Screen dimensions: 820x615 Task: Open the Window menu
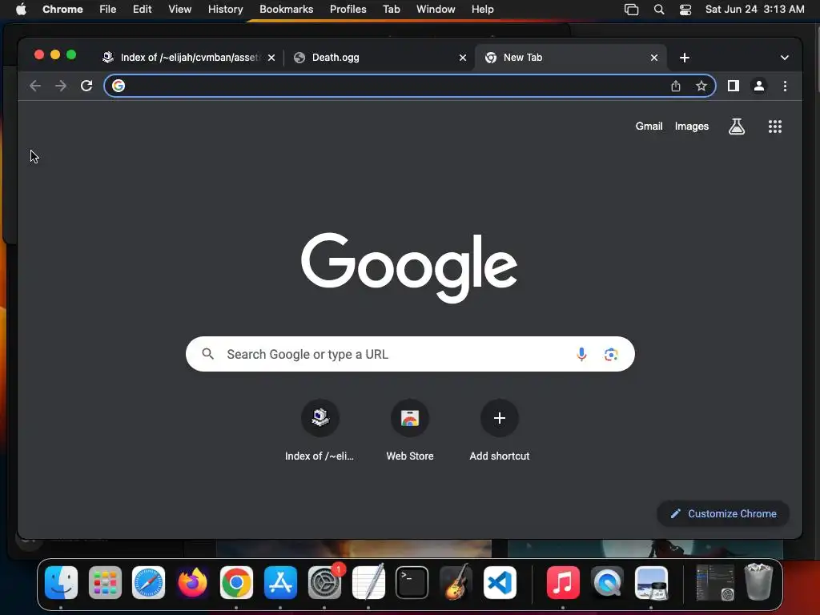coord(436,10)
